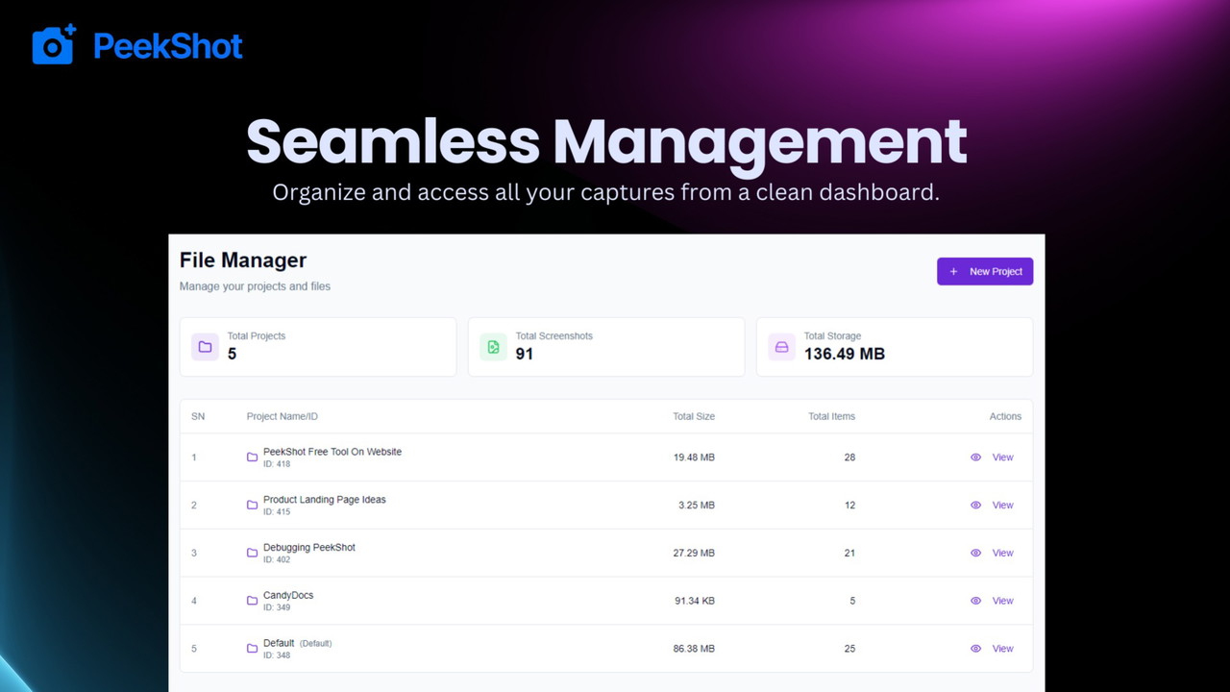Click the Project Name/ID column header

tap(282, 416)
